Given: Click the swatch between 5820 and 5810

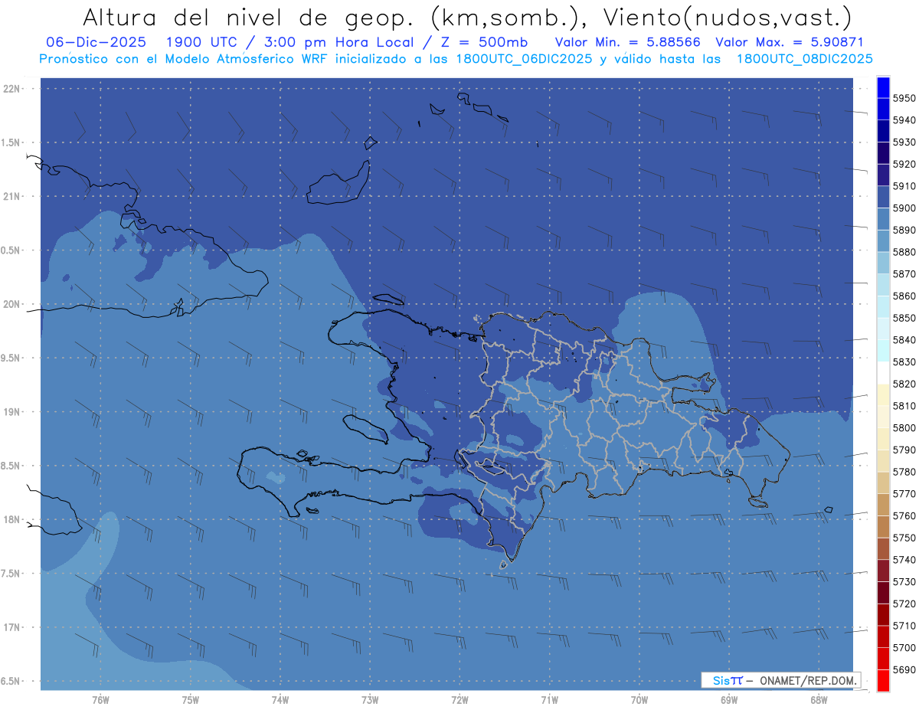Looking at the screenshot, I should click(883, 394).
